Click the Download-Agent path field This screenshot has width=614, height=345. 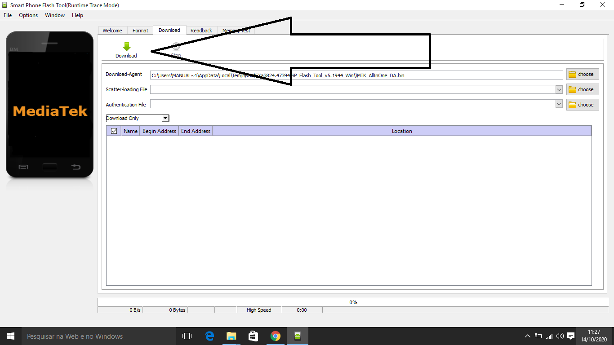tap(356, 75)
